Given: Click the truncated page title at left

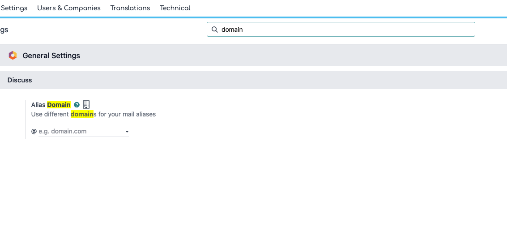Looking at the screenshot, I should click(x=4, y=30).
